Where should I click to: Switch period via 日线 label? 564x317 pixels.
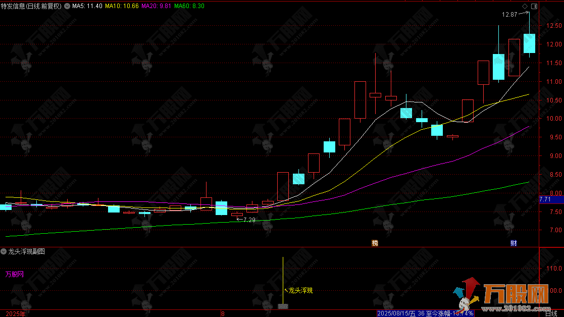click(551, 314)
